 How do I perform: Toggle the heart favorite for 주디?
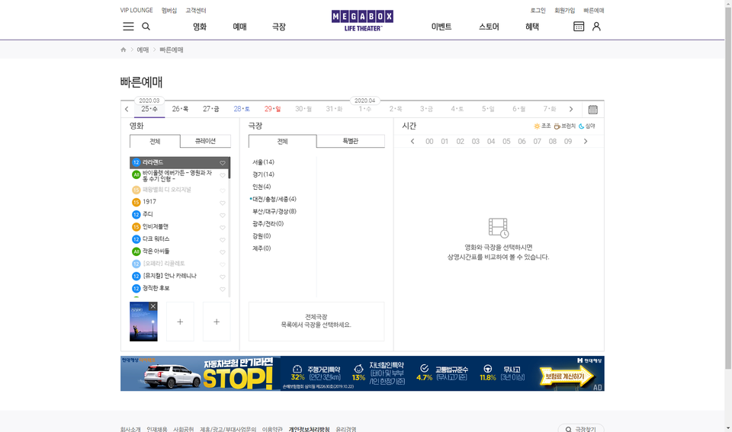(223, 215)
